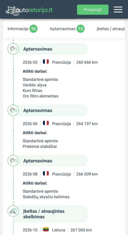
Task: Click the French flag beside 264 197 km
Action: pos(46,123)
